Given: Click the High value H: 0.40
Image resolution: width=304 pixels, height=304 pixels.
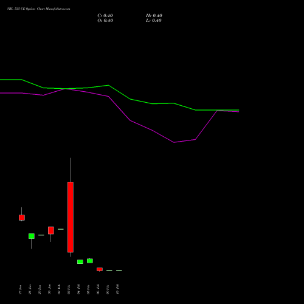Looking at the screenshot, I should point(154,16).
